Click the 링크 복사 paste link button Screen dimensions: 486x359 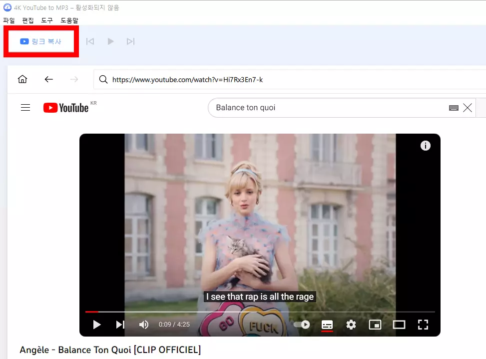pyautogui.click(x=41, y=41)
